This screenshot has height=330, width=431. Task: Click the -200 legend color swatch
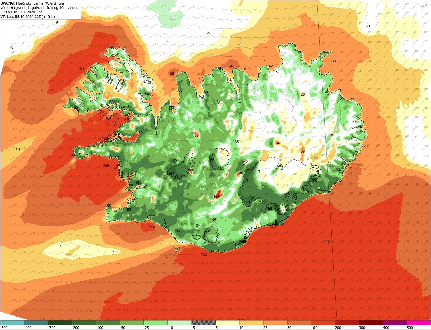tap(84, 323)
